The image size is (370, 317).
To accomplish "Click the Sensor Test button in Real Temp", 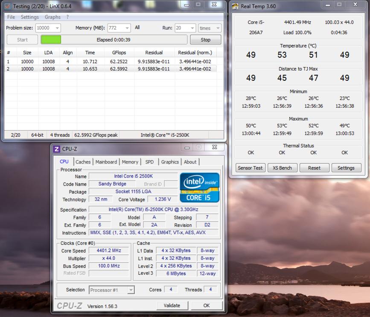I will tap(250, 168).
